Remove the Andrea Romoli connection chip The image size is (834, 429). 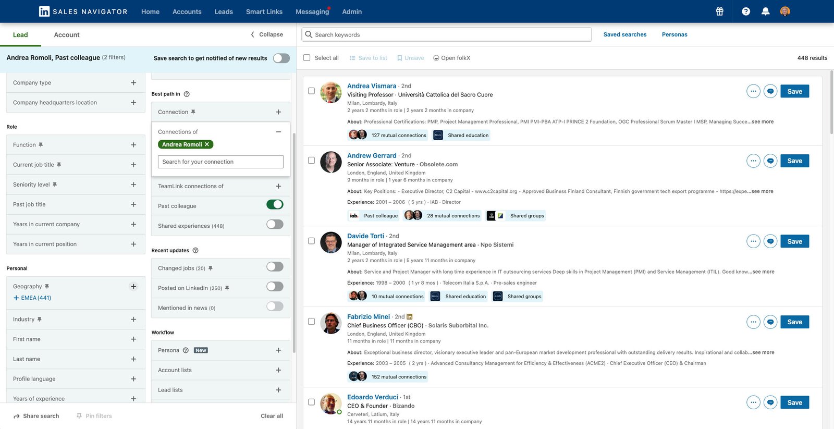click(207, 144)
